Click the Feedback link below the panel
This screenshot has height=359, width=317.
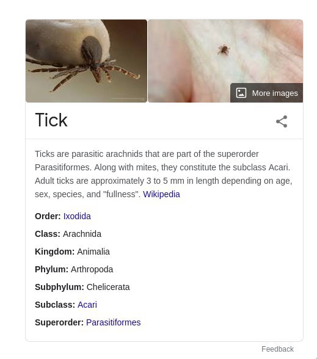click(277, 349)
